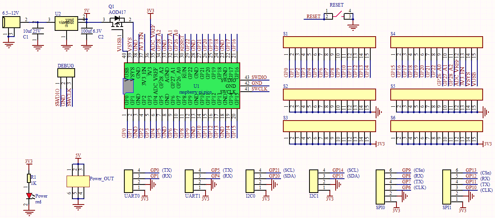
Task: Click the 6.5--12V power jack symbol
Action: [10, 22]
